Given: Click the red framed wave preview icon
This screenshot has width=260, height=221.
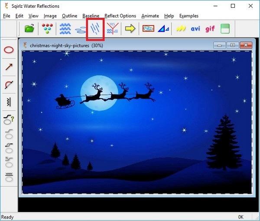Looking at the screenshot, I should pyautogui.click(x=148, y=29).
